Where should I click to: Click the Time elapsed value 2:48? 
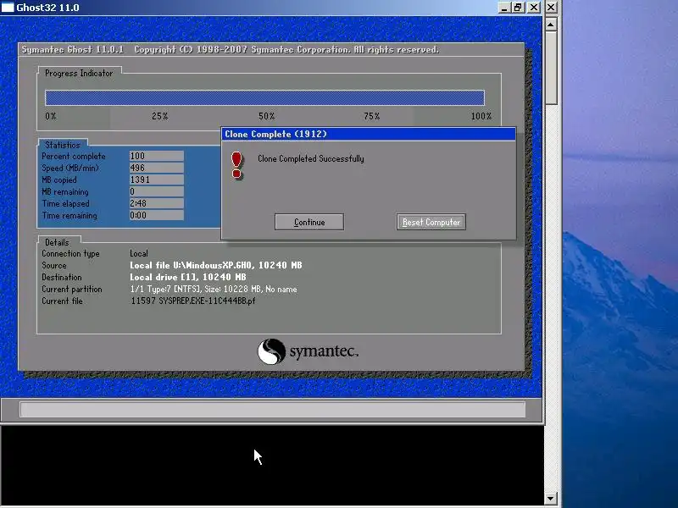click(157, 203)
